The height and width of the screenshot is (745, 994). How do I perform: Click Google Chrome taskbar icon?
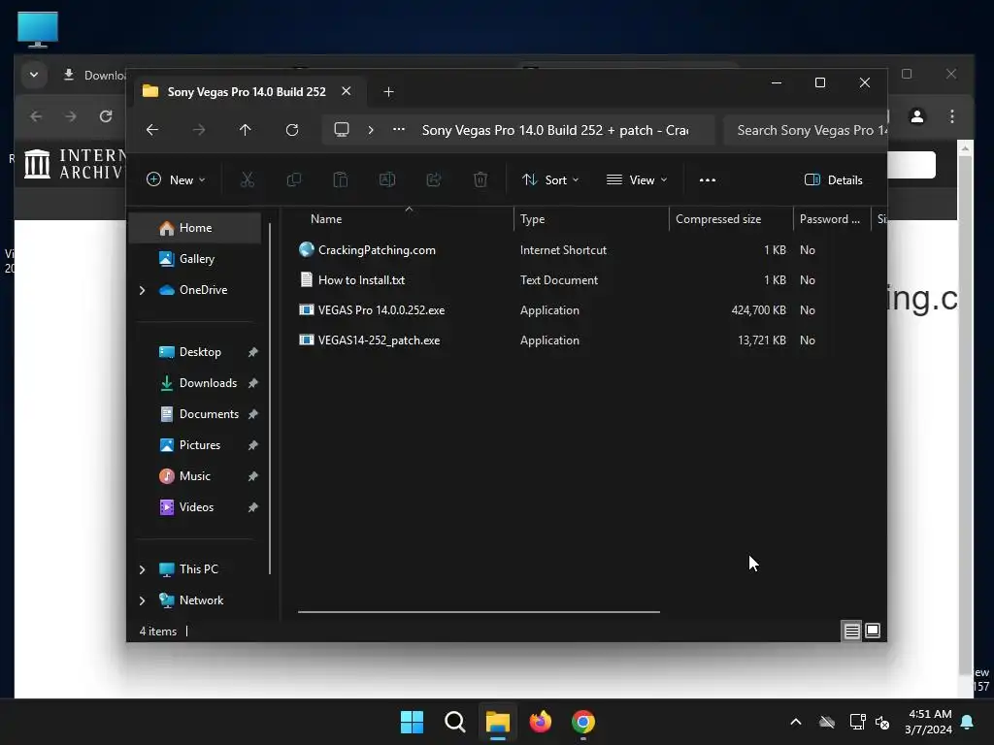pyautogui.click(x=583, y=722)
